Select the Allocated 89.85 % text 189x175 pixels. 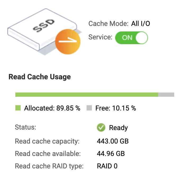point(52,108)
